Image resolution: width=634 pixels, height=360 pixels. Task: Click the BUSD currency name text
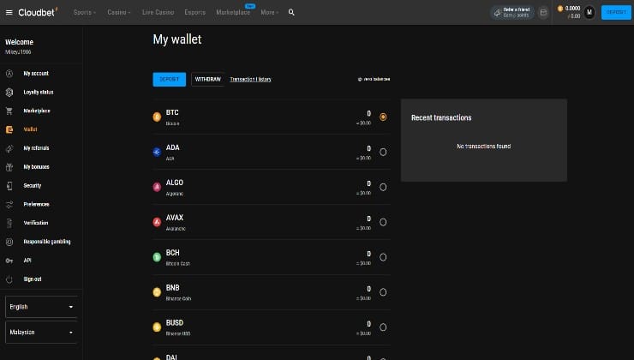(x=175, y=323)
